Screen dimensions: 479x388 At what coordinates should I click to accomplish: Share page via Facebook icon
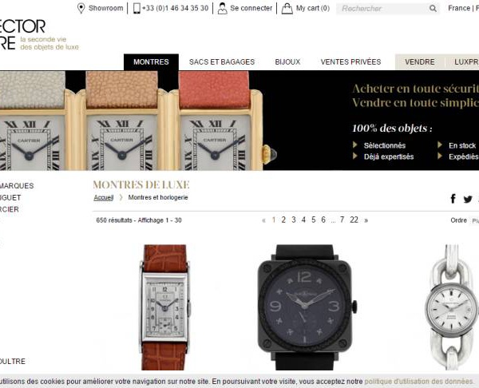453,199
